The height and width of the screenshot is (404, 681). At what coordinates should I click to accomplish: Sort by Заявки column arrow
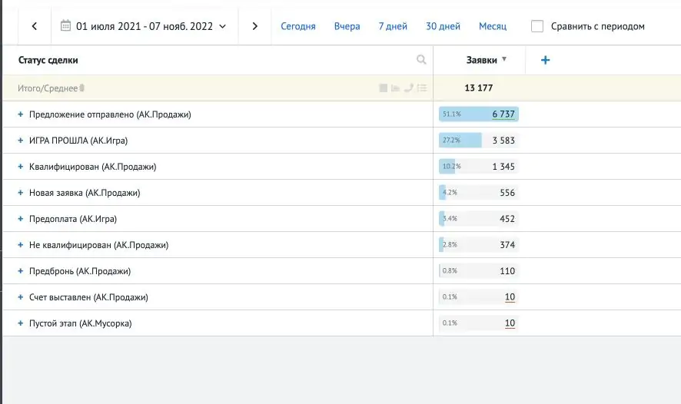[x=504, y=59]
